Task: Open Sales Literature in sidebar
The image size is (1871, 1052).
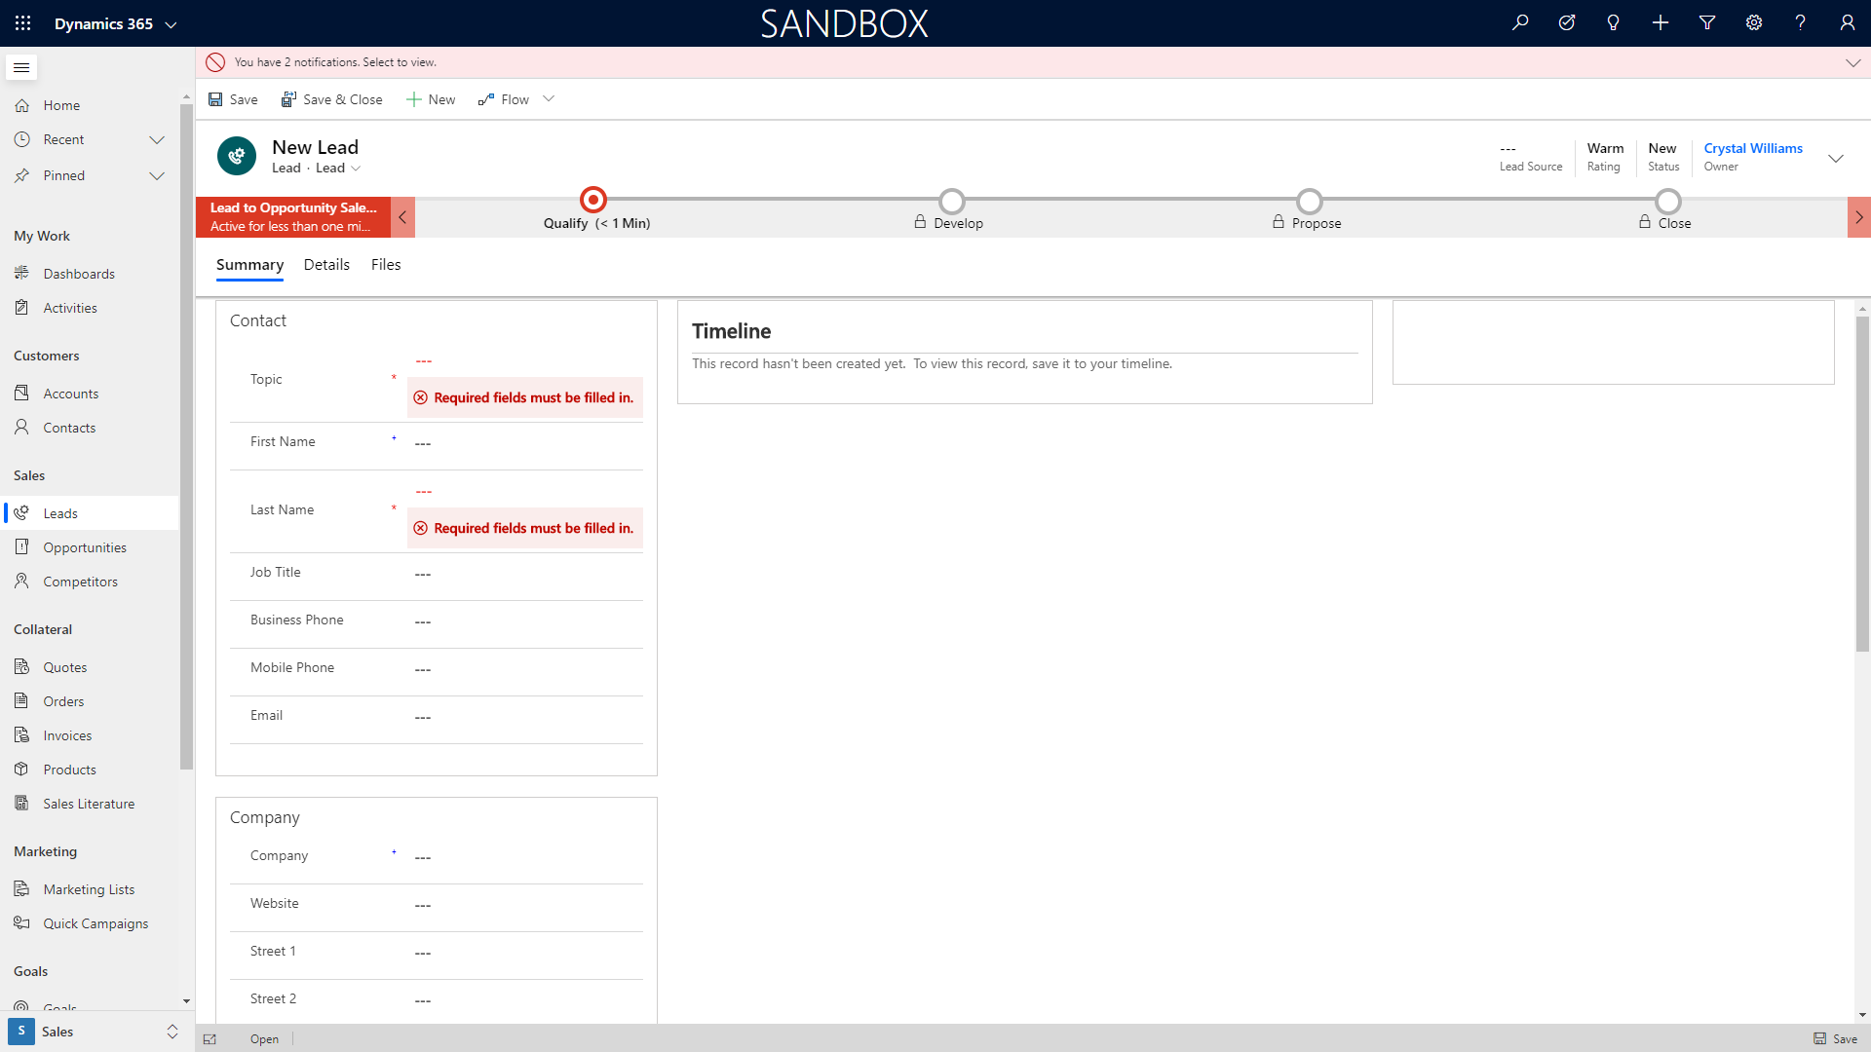Action: pos(90,804)
